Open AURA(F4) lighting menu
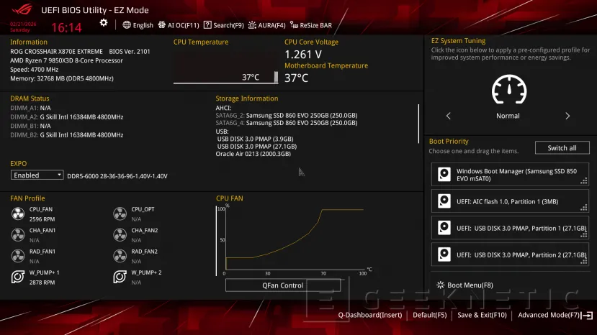Screen dimensions: 597x335 [x=267, y=25]
